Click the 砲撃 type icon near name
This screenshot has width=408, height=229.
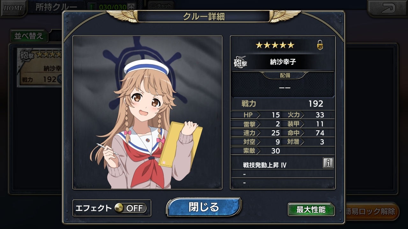tap(240, 62)
